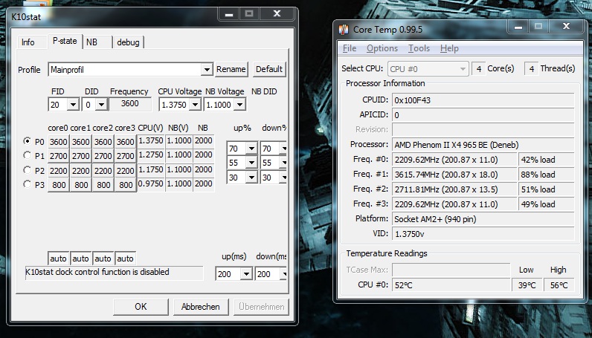
Task: Click the Freq. #1 value 3615.74MHz
Action: click(x=454, y=175)
